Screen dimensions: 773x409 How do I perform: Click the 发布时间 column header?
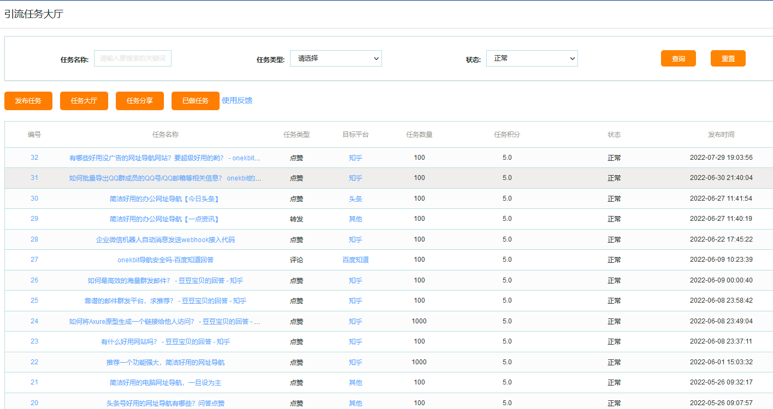721,135
